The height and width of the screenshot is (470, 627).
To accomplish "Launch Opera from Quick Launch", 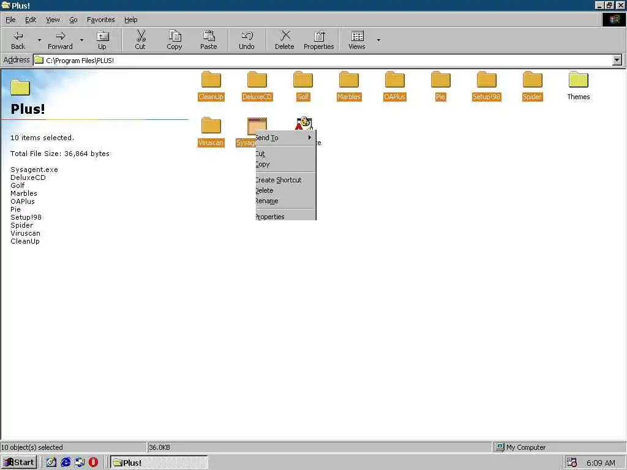I will coord(93,463).
